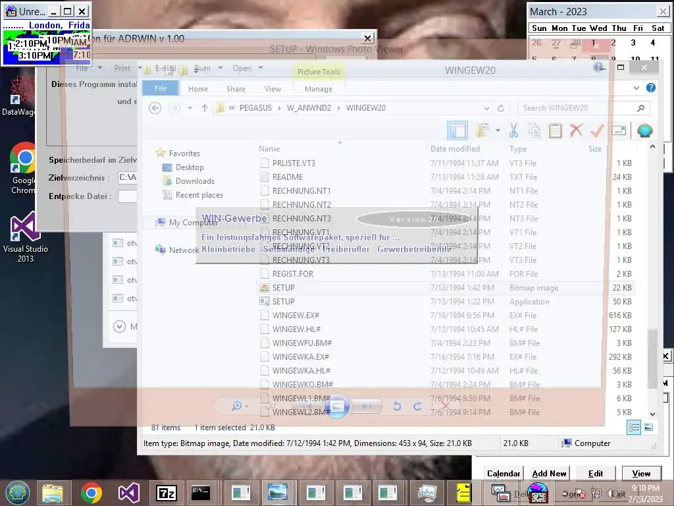The image size is (674, 506).
Task: Select Recent places under Favorites
Action: 199,195
